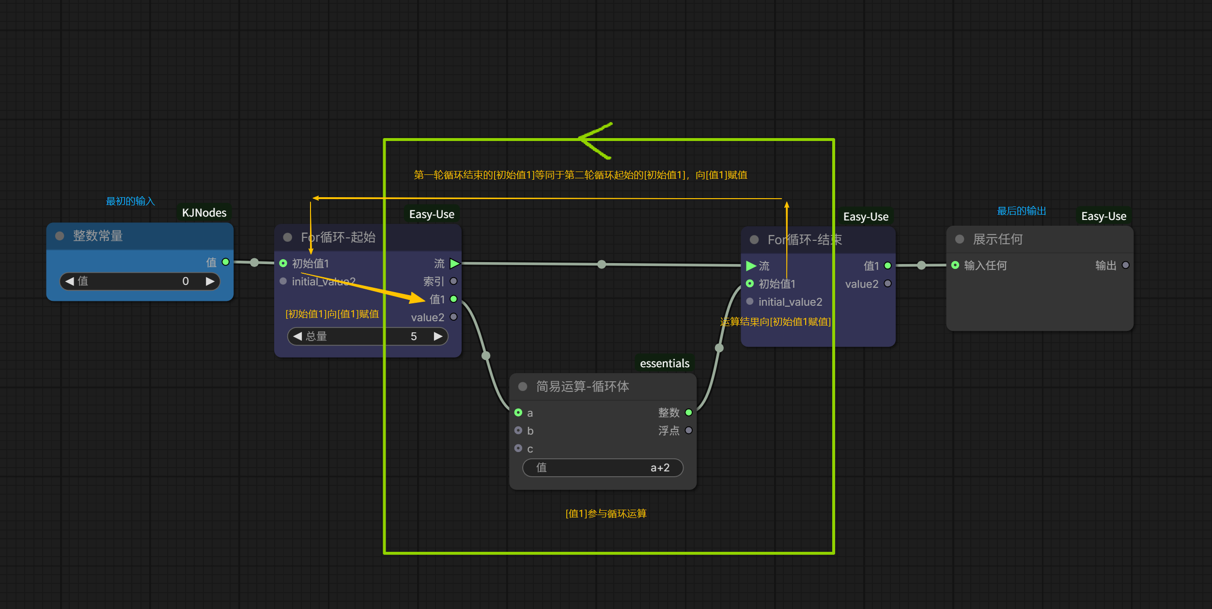
Task: Click the 值 output socket of 整数常量
Action: tap(225, 262)
